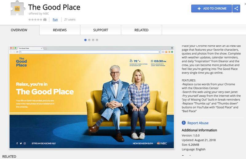
Task: Click the Report Abuse link
Action: coord(198,123)
